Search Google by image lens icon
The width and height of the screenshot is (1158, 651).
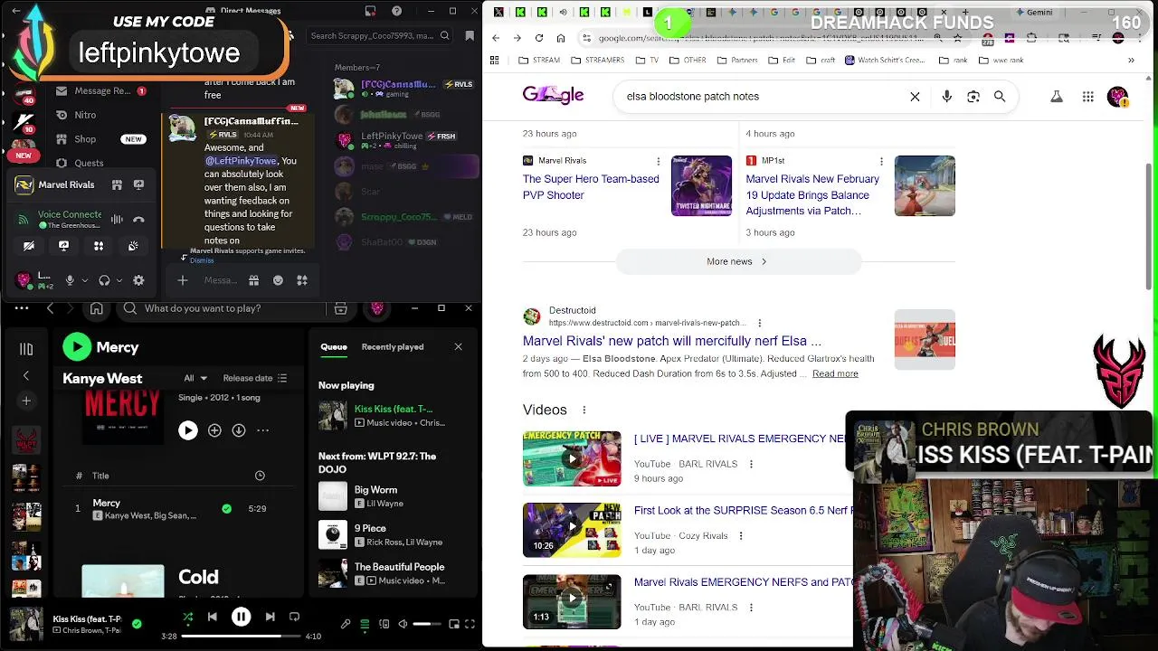[x=973, y=96]
